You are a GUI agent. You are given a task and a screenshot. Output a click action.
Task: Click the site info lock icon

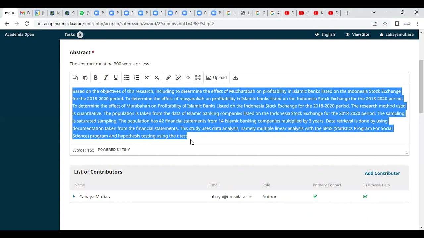(39, 24)
